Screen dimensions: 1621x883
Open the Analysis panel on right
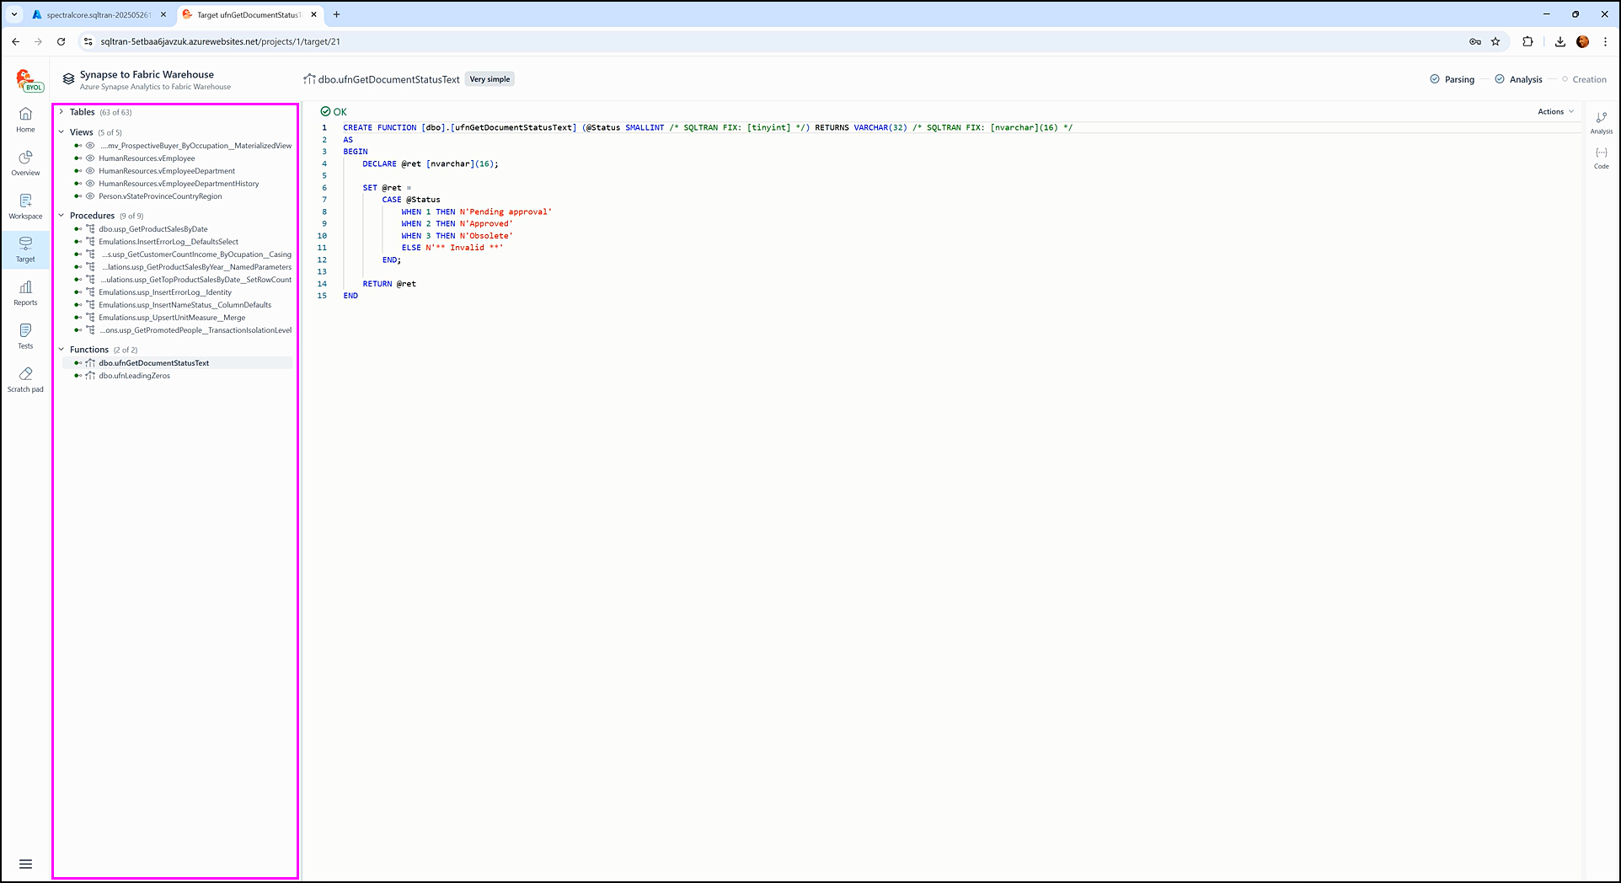click(1601, 122)
